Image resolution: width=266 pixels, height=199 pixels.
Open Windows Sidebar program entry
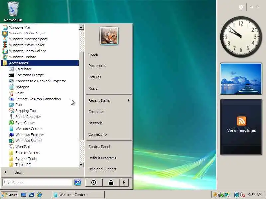pos(26,141)
